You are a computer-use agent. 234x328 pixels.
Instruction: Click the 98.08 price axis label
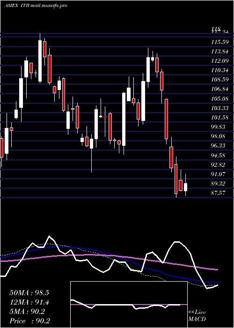tap(218, 136)
